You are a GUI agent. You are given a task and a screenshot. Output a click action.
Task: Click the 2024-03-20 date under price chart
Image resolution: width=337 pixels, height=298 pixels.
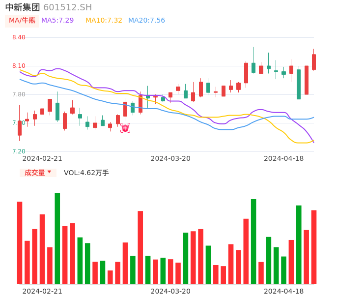pos(170,158)
